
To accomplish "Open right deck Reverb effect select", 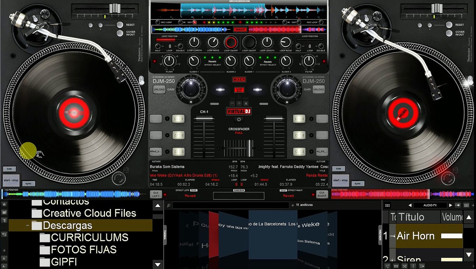I will tap(268, 62).
